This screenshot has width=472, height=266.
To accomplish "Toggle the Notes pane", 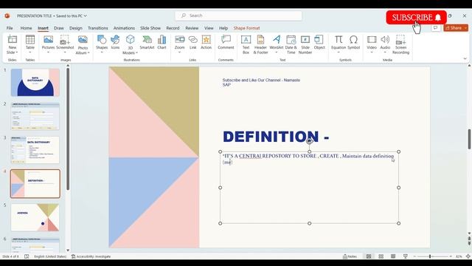I will [x=350, y=256].
